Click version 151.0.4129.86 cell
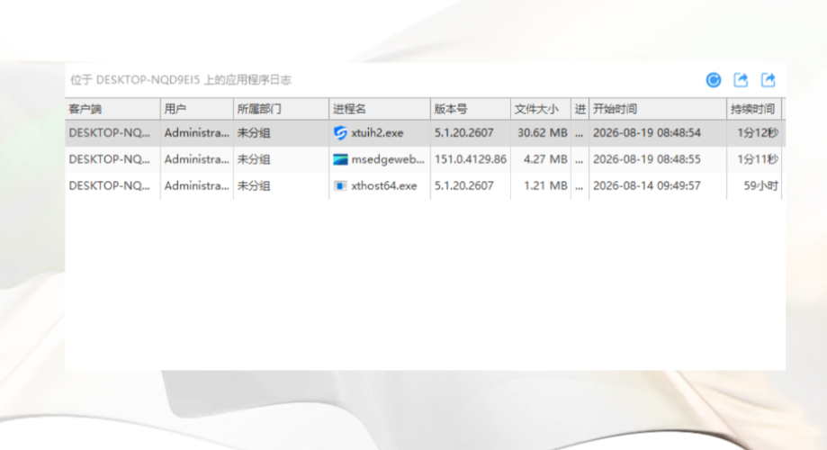The height and width of the screenshot is (450, 827). pyautogui.click(x=471, y=159)
